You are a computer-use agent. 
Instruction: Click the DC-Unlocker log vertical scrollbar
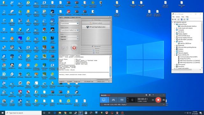(x=110, y=67)
